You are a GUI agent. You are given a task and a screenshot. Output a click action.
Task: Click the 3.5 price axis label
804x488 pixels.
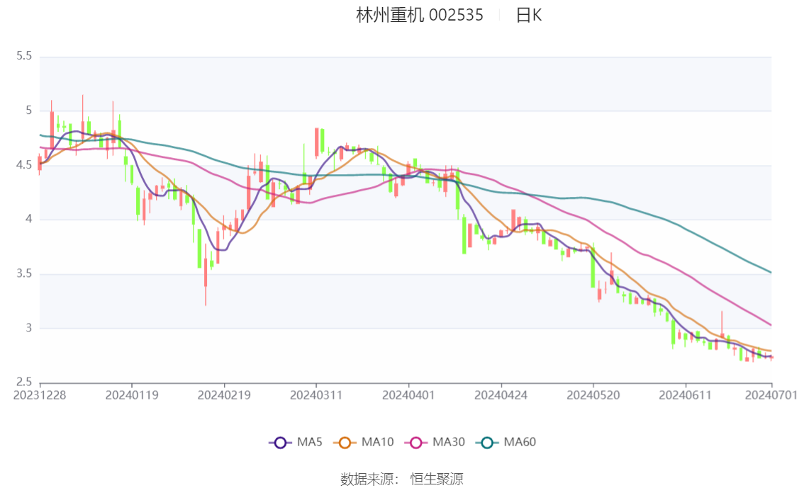(x=23, y=273)
